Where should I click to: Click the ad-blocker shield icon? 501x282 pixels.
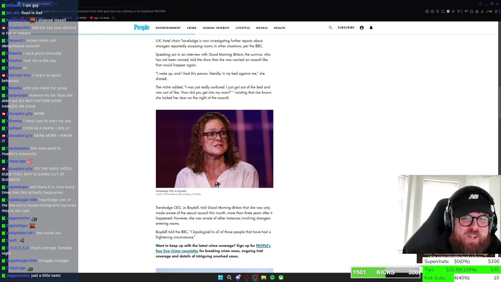click(448, 11)
